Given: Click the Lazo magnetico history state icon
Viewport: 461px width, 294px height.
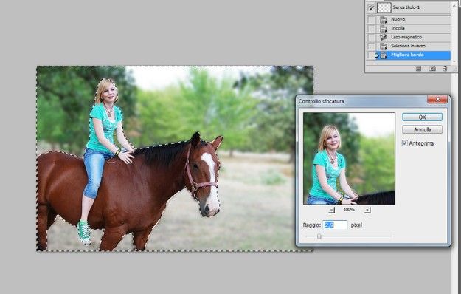Looking at the screenshot, I should click(x=383, y=38).
